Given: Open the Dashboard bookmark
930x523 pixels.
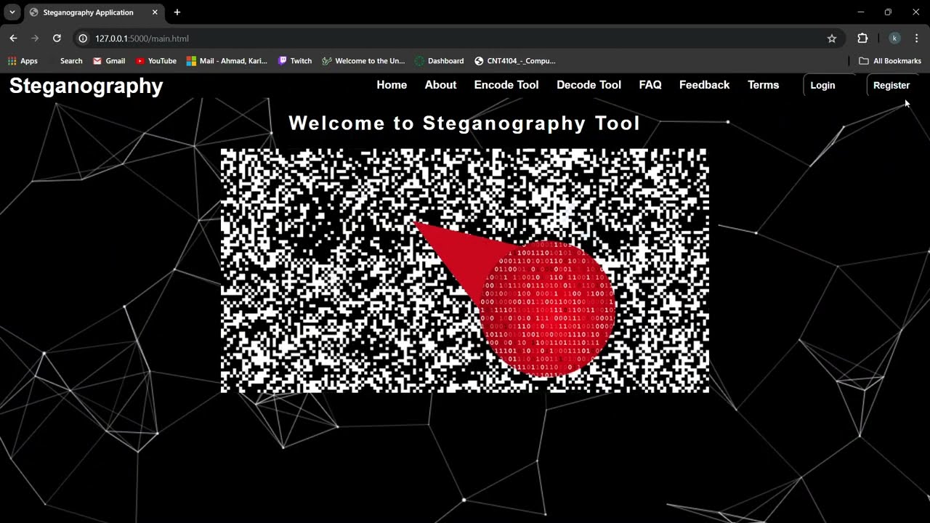Looking at the screenshot, I should 439,61.
